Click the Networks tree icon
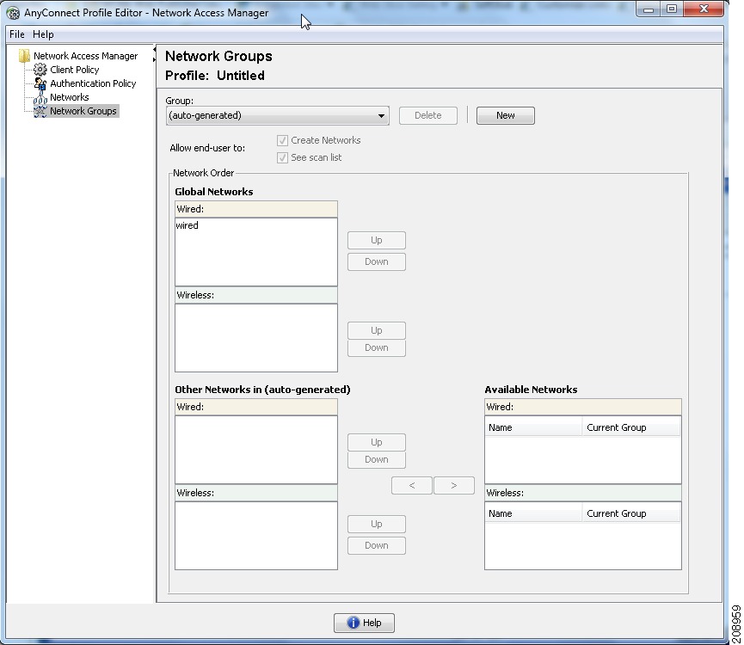Viewport: 744px width, 645px height. pos(40,98)
